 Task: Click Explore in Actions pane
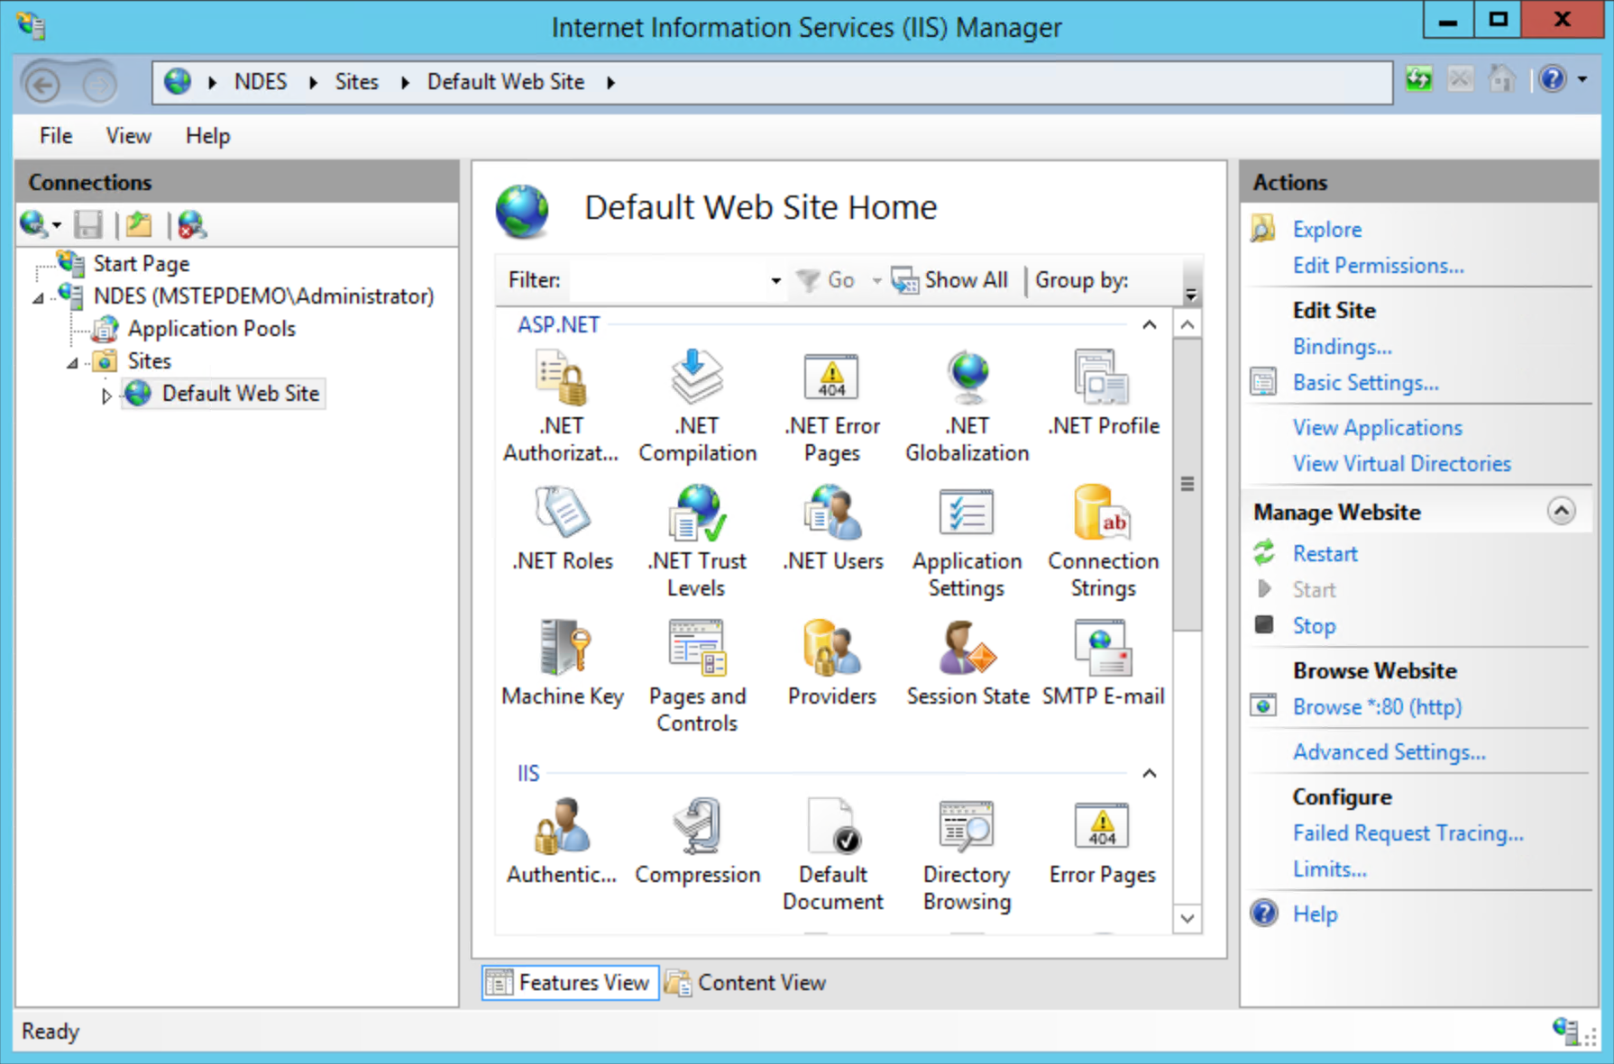tap(1327, 230)
